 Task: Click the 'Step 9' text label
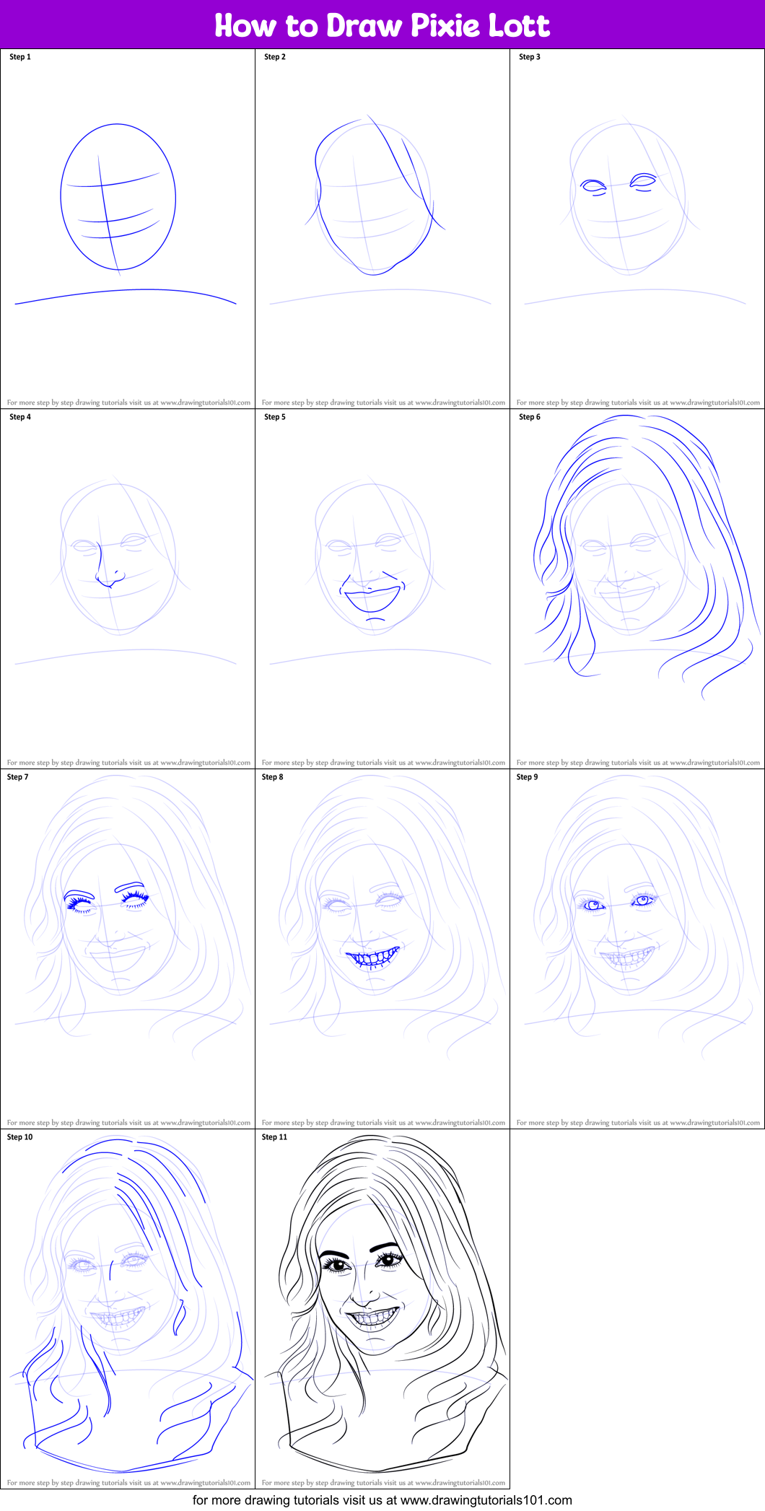527,777
